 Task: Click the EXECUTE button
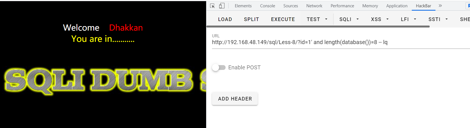[283, 19]
